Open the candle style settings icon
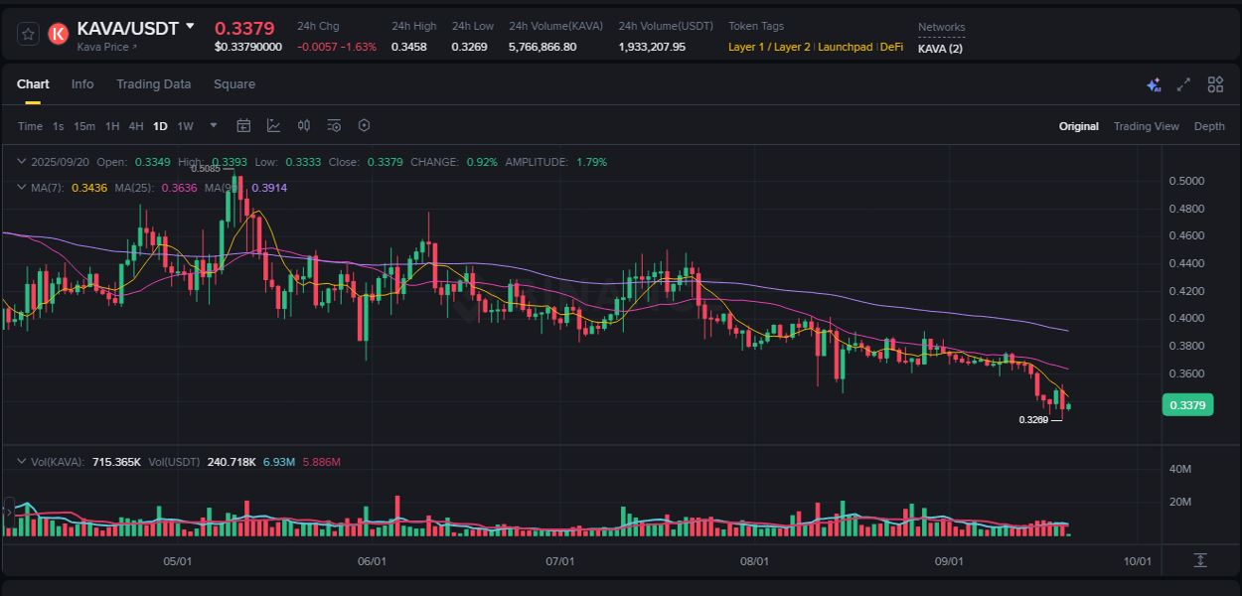 click(304, 125)
